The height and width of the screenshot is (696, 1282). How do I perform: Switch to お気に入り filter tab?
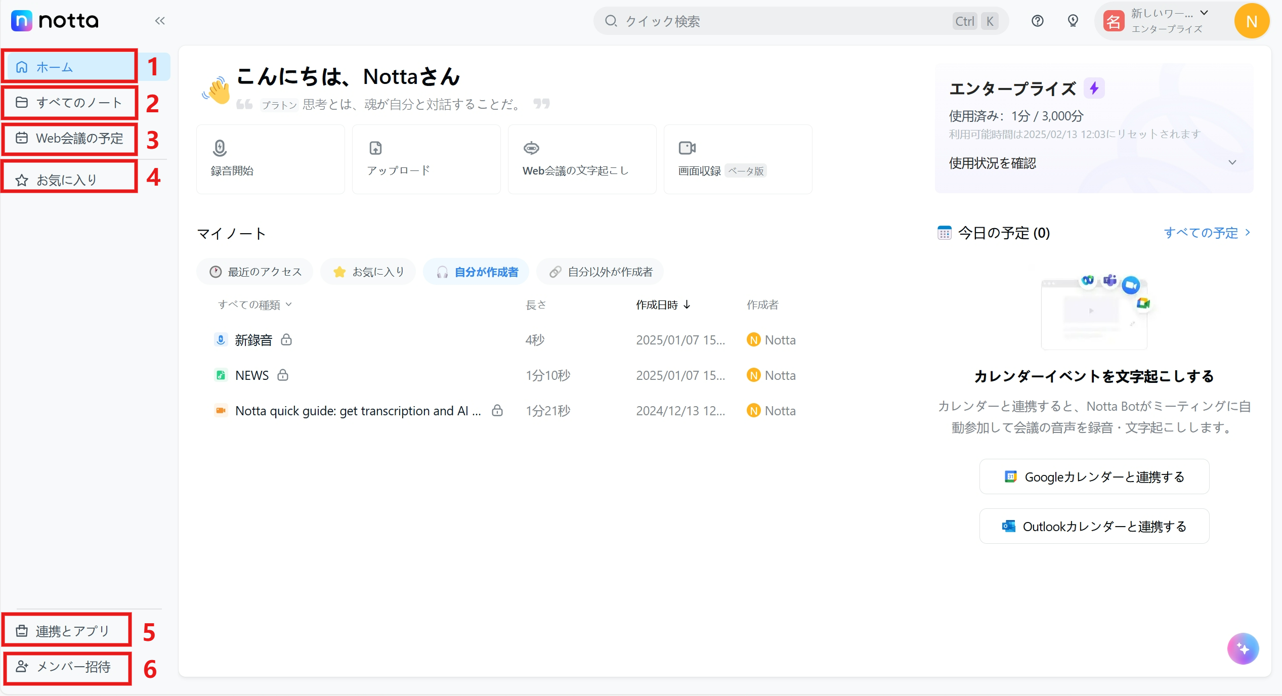click(368, 272)
